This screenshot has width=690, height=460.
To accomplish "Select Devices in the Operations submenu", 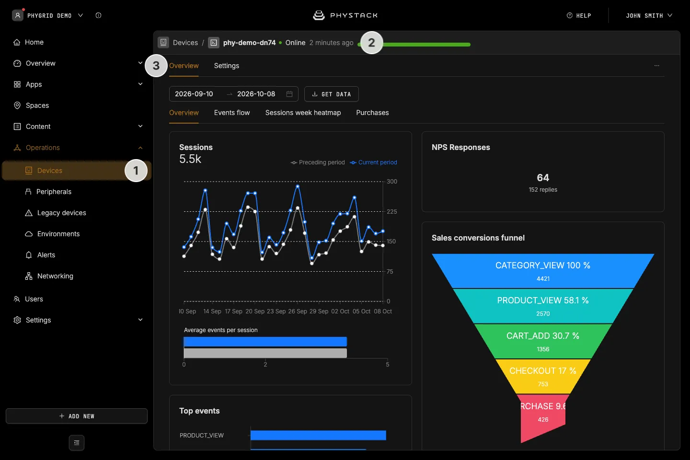I will point(77,171).
